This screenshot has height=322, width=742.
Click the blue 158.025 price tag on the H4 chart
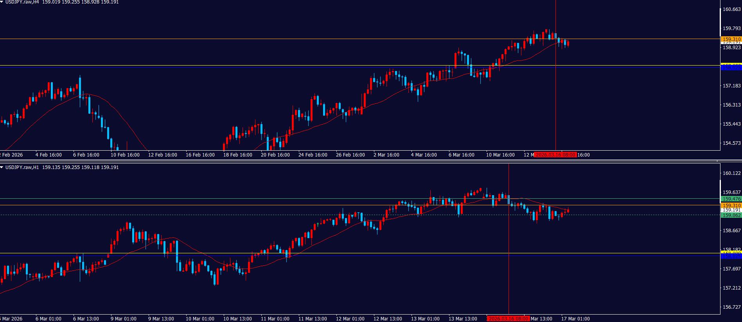click(x=731, y=68)
